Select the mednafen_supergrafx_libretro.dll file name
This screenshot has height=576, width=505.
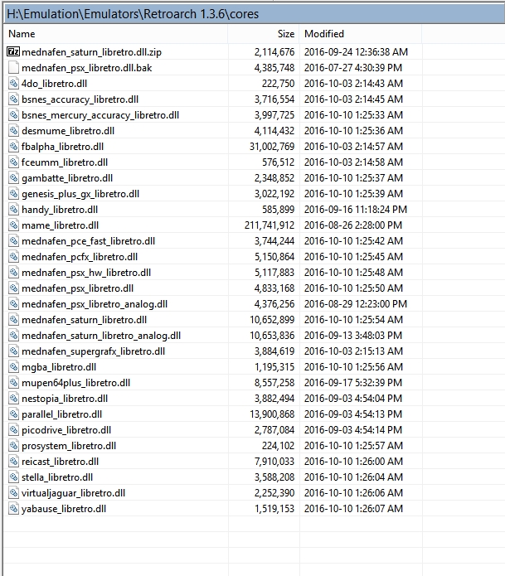(94, 351)
